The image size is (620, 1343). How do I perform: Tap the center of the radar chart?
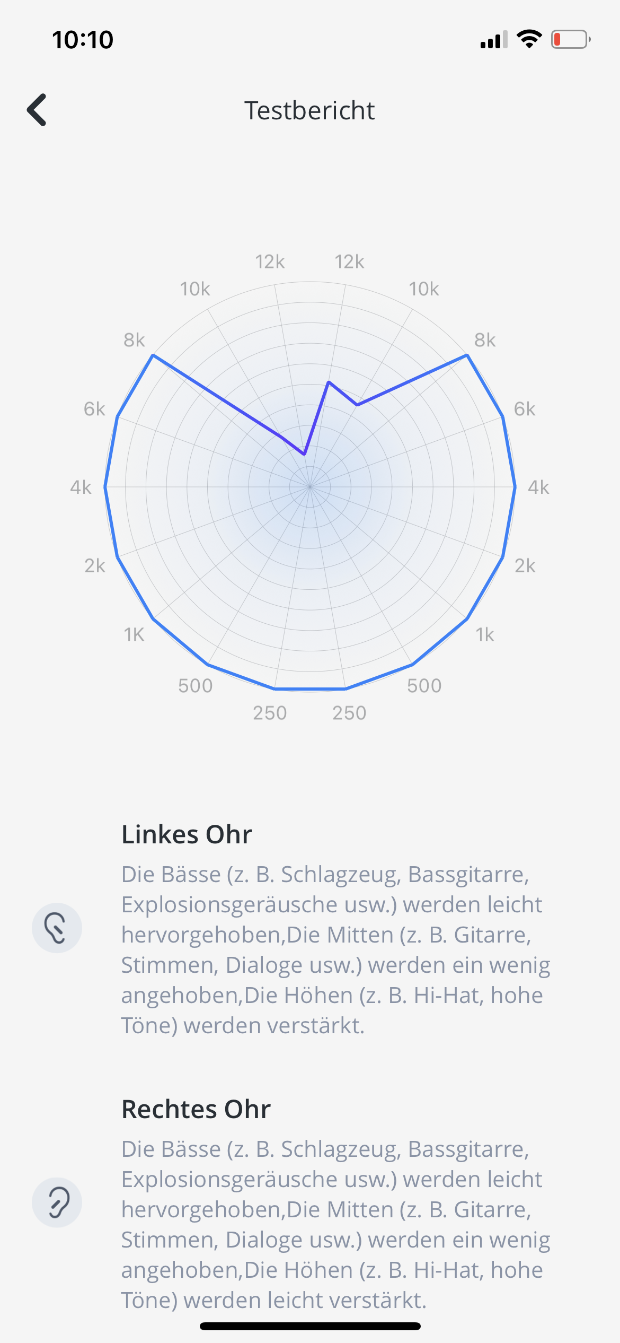(310, 486)
